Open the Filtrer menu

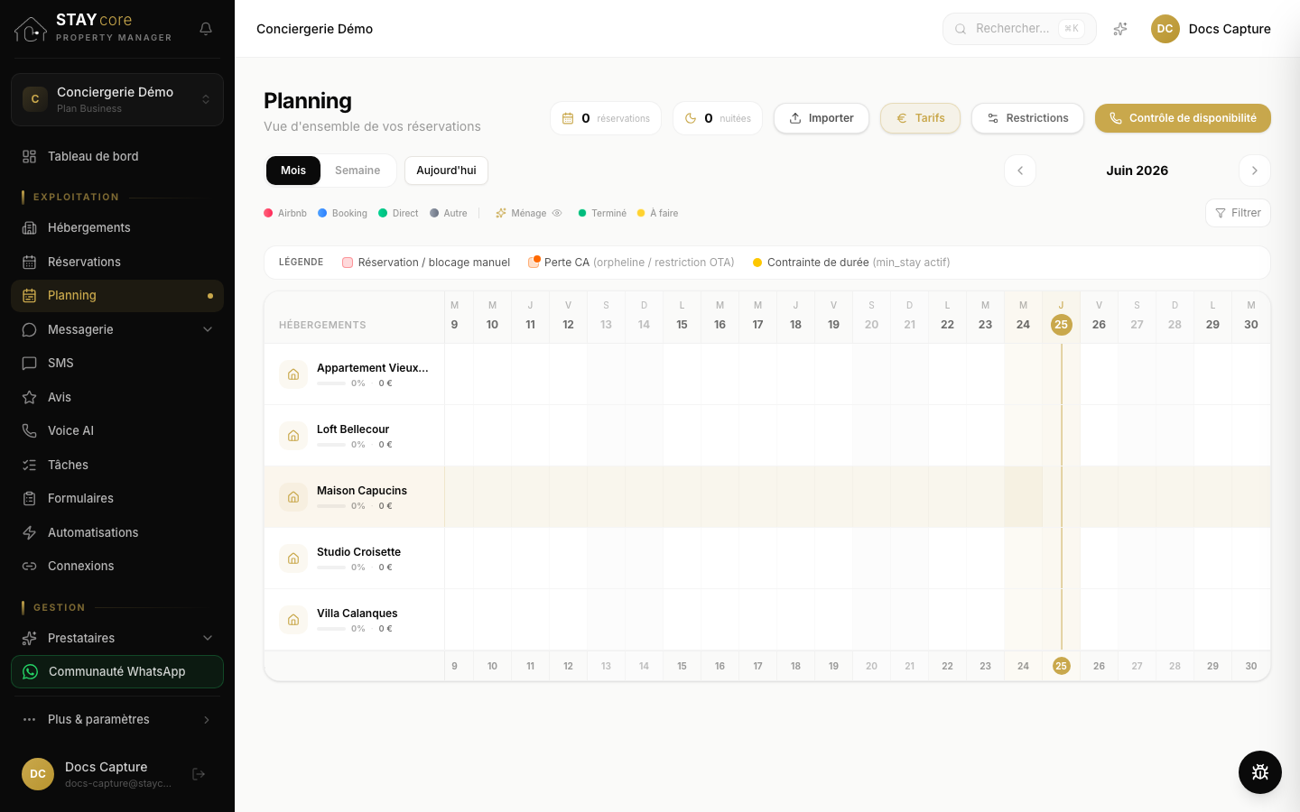pyautogui.click(x=1238, y=213)
